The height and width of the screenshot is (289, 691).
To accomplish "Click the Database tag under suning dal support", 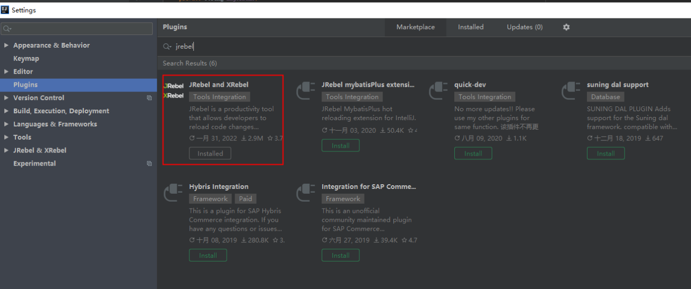I will (x=606, y=97).
